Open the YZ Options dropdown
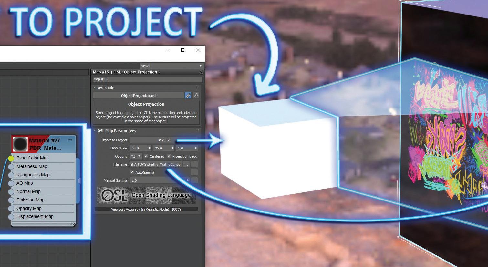This screenshot has width=488, height=267. coord(136,156)
